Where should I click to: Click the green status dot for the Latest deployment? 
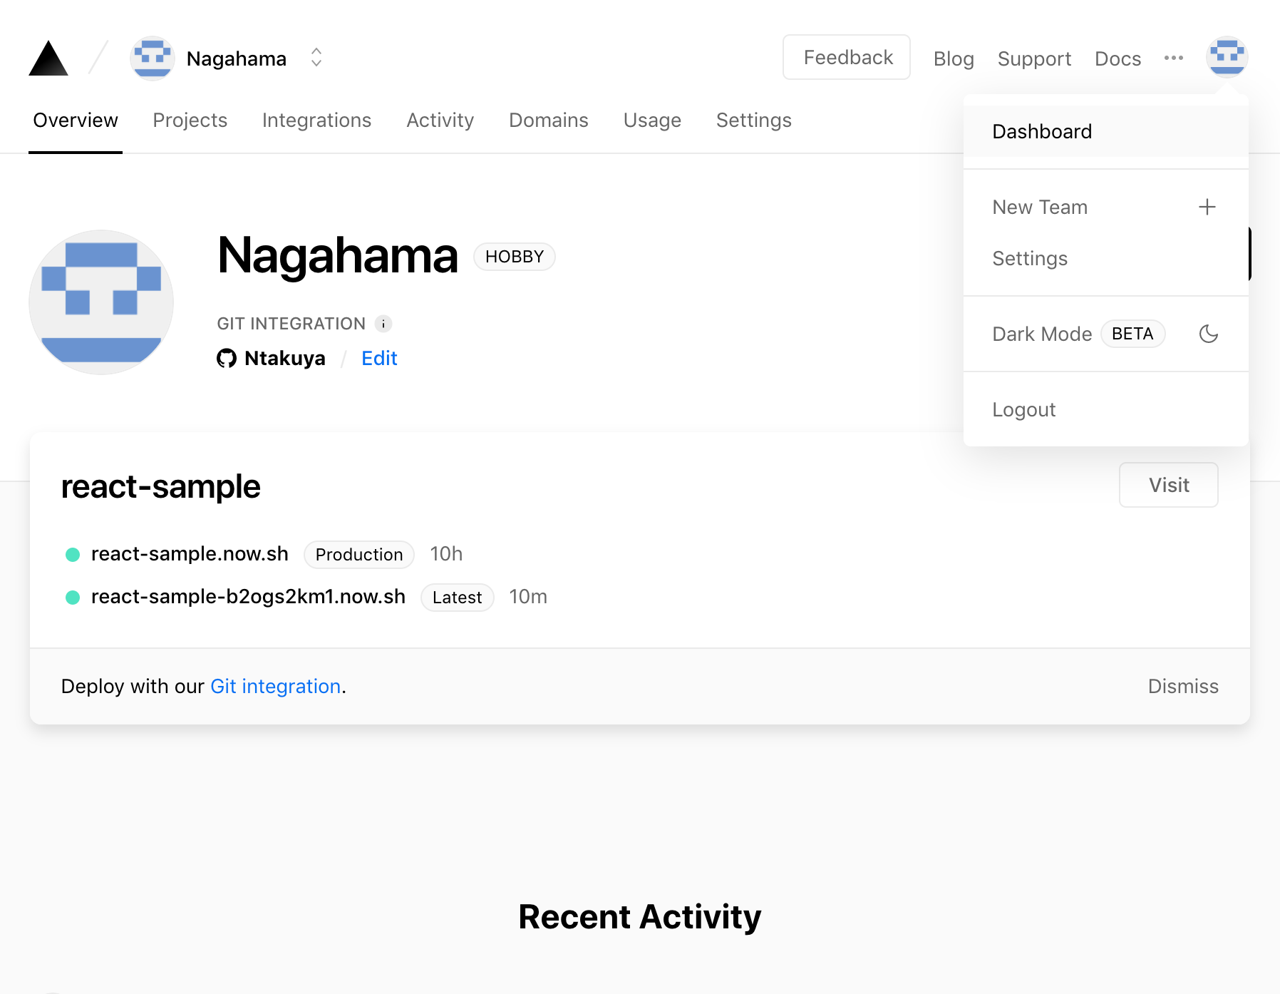pyautogui.click(x=73, y=597)
